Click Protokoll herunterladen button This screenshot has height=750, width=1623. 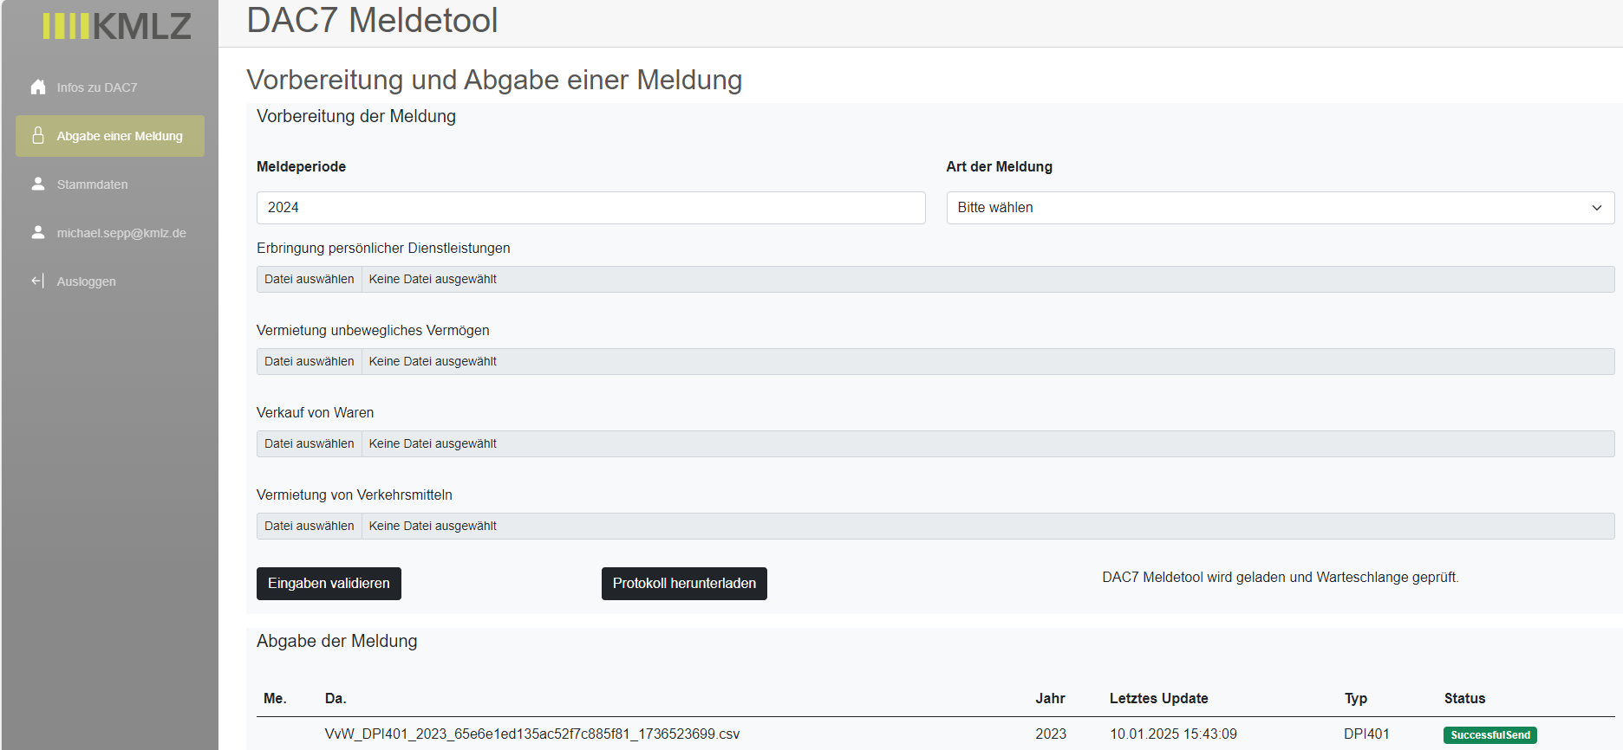(684, 584)
